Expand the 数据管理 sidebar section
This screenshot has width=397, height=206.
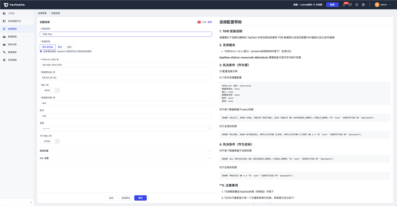[17, 36]
